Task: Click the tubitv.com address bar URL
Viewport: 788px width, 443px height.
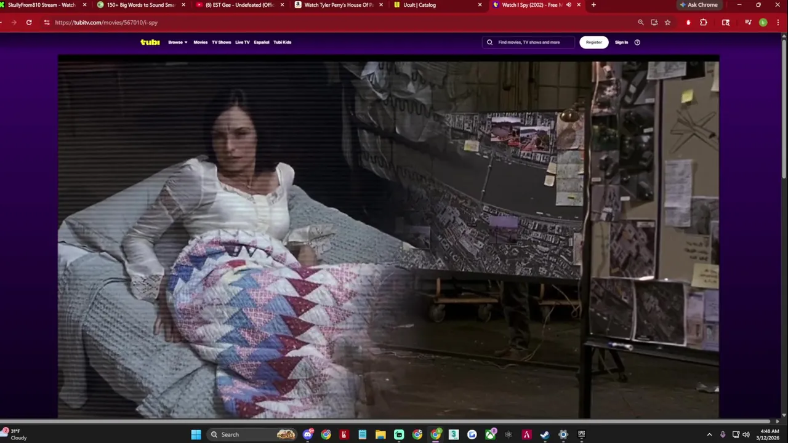Action: click(x=106, y=22)
